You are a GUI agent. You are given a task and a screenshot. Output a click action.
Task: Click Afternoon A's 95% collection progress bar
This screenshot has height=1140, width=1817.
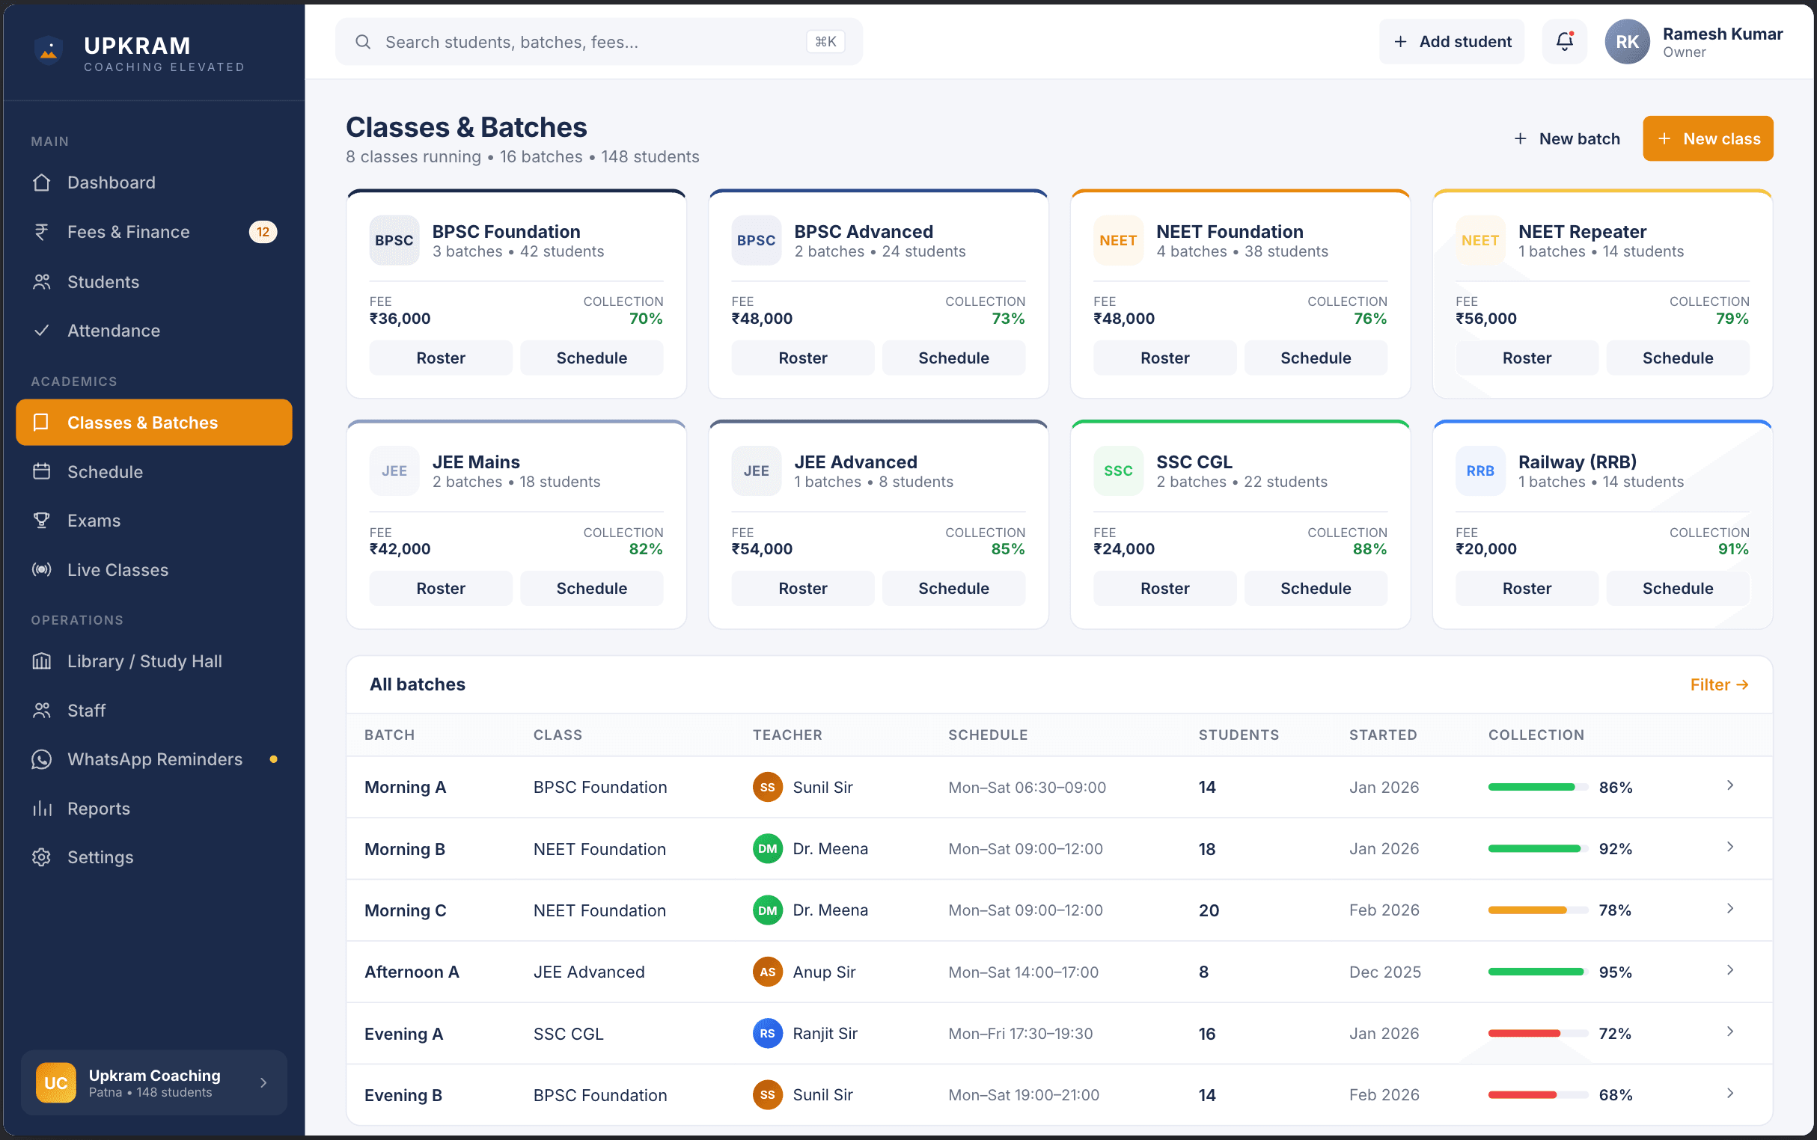(x=1535, y=972)
